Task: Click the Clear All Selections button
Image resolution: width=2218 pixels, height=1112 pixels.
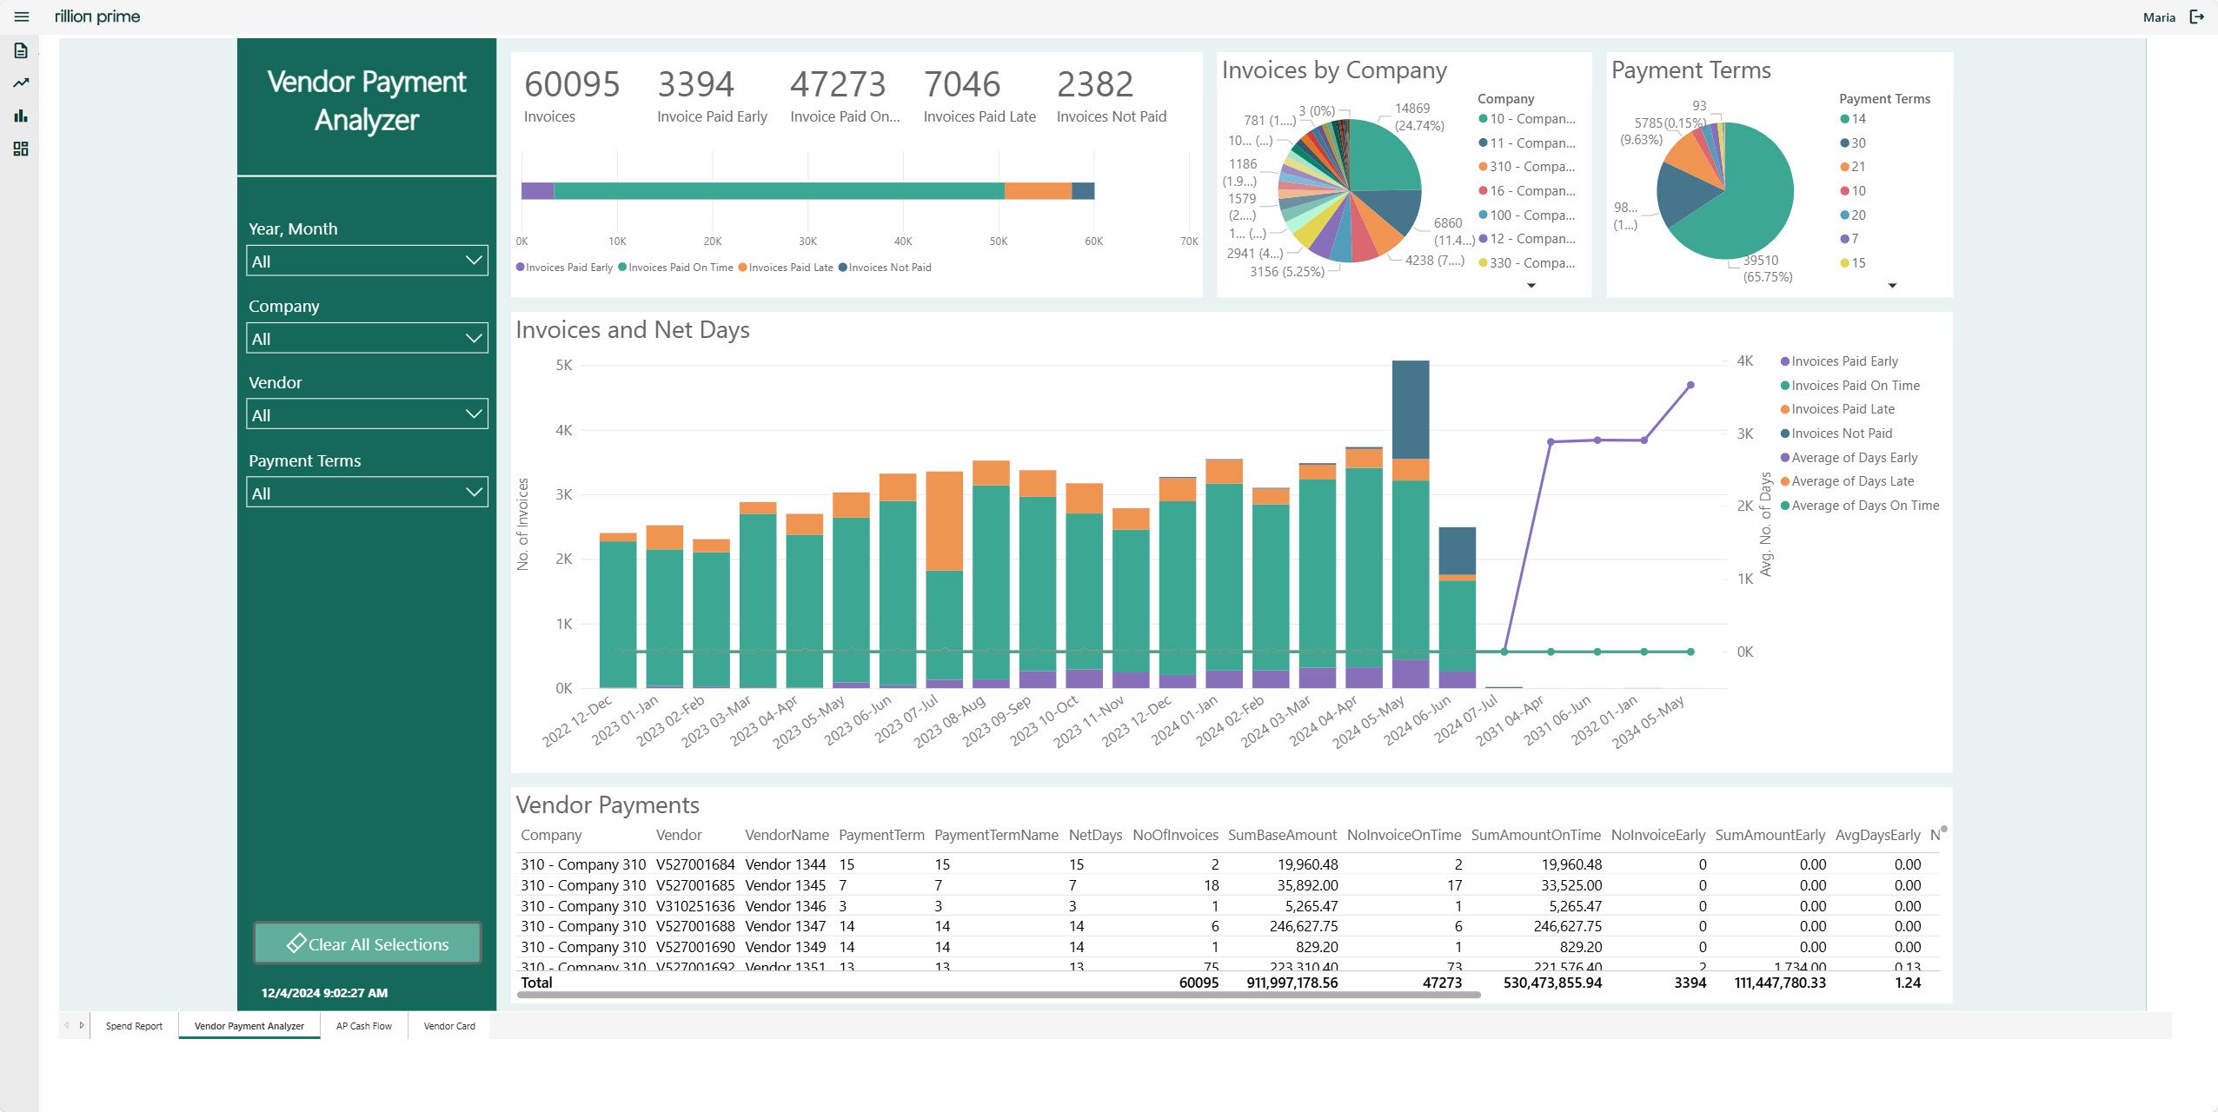Action: [367, 944]
